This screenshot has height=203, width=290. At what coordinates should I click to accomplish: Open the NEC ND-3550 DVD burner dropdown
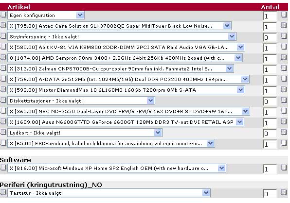(129, 112)
